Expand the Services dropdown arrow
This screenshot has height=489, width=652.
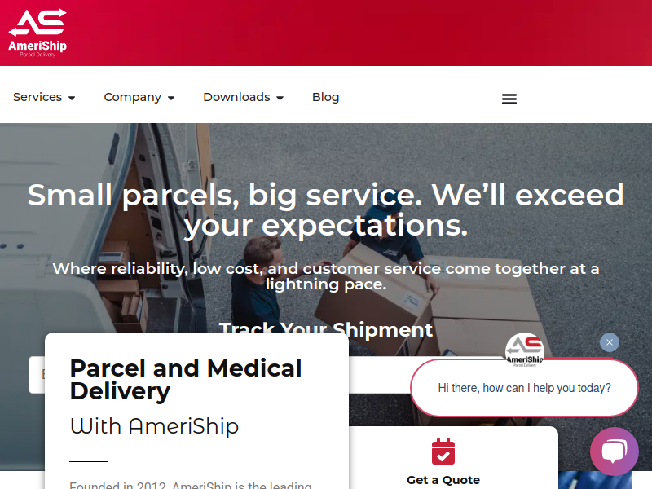(72, 98)
